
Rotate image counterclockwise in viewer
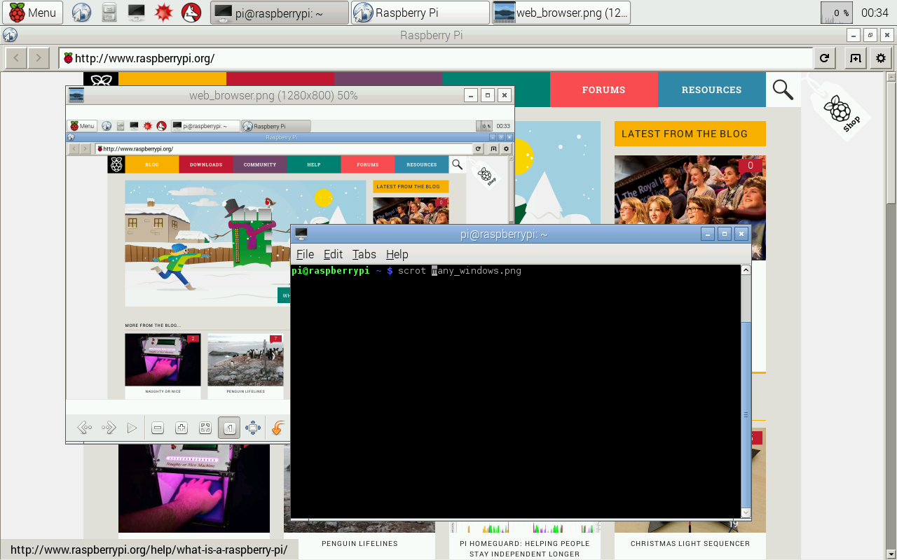tap(278, 428)
